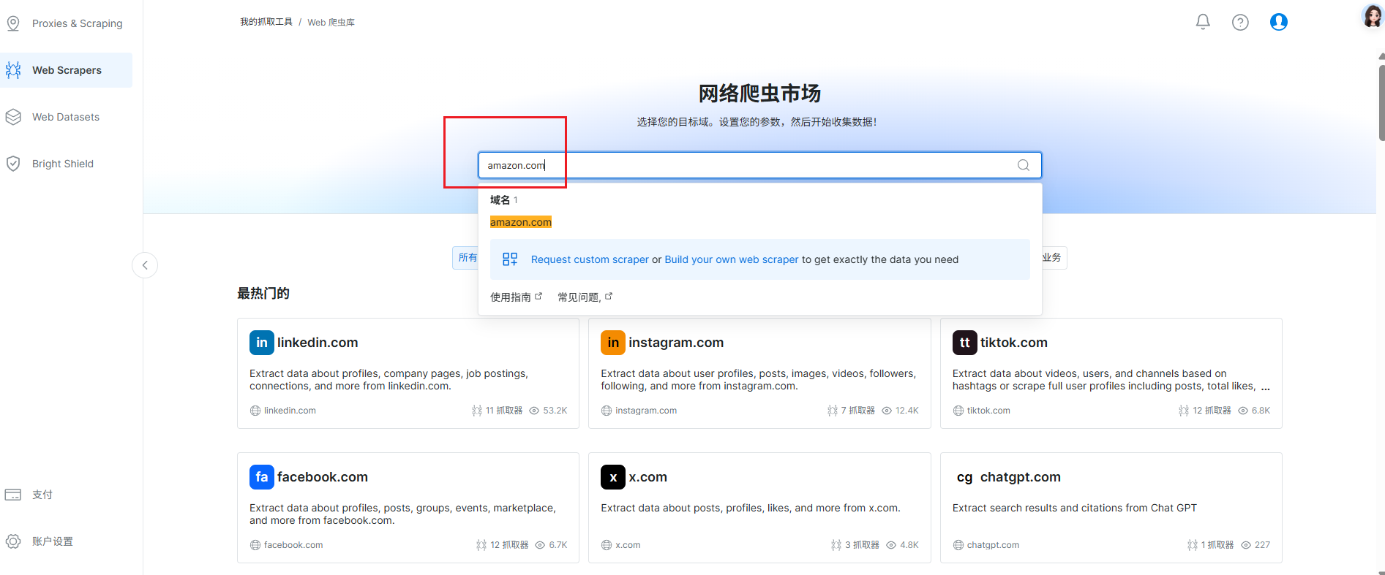This screenshot has height=575, width=1385.
Task: Choose the amazon.com suggestion in dropdown
Action: click(x=521, y=222)
